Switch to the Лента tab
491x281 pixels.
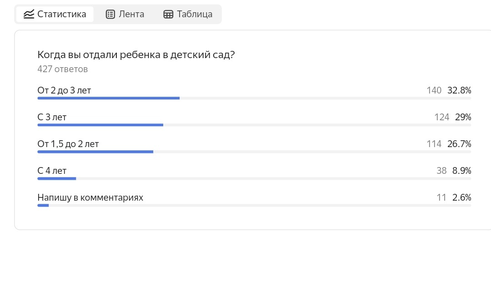click(x=124, y=14)
